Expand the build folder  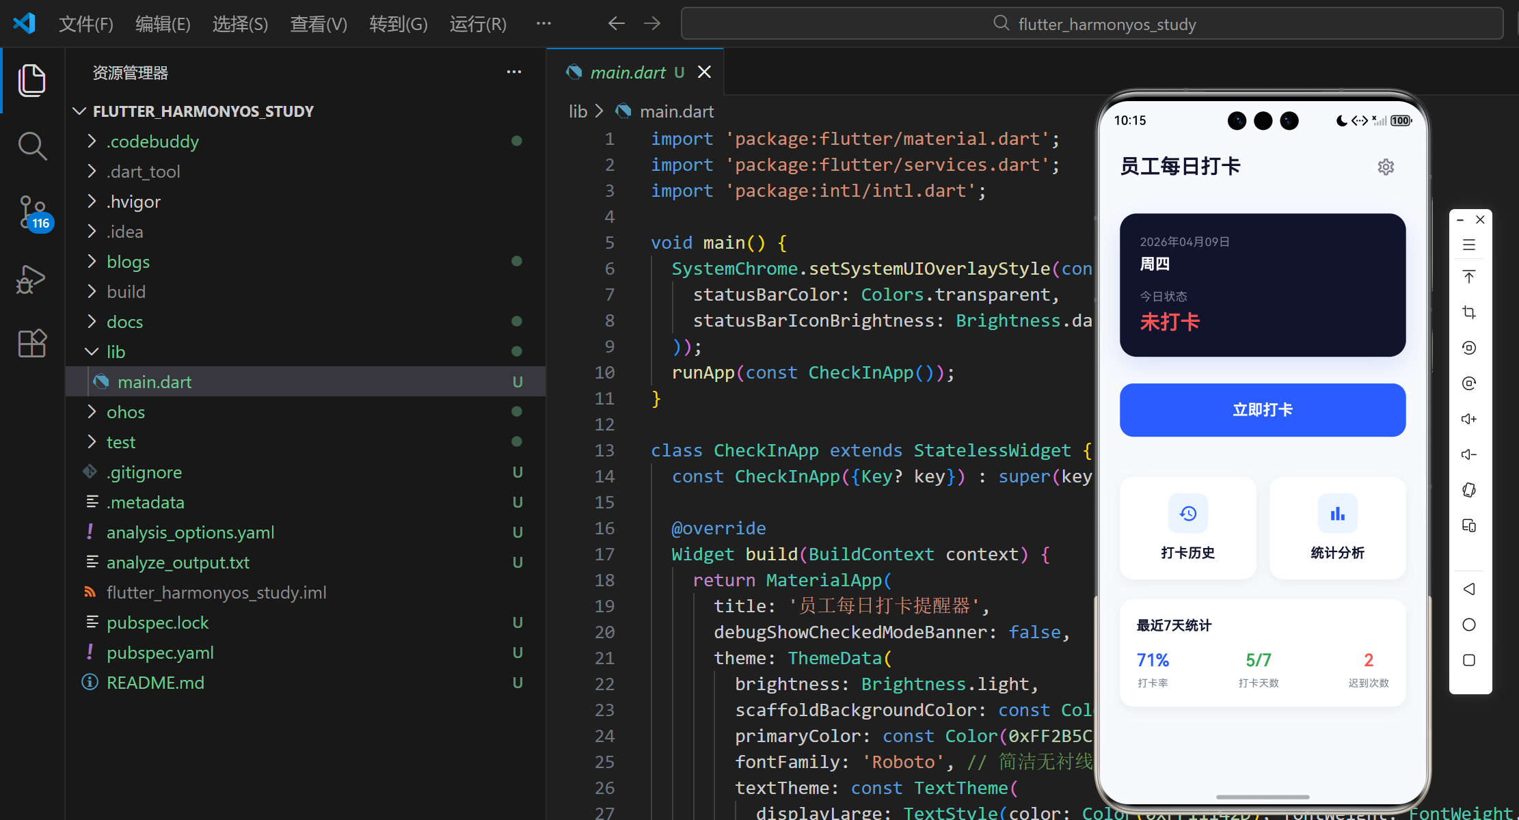[92, 292]
